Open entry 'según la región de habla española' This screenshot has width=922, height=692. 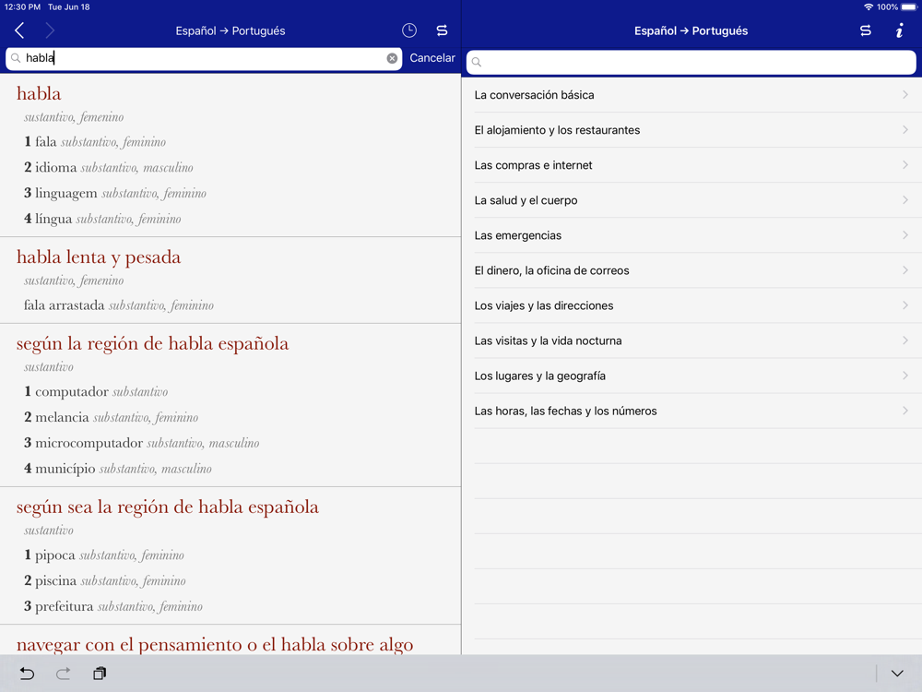pyautogui.click(x=153, y=343)
